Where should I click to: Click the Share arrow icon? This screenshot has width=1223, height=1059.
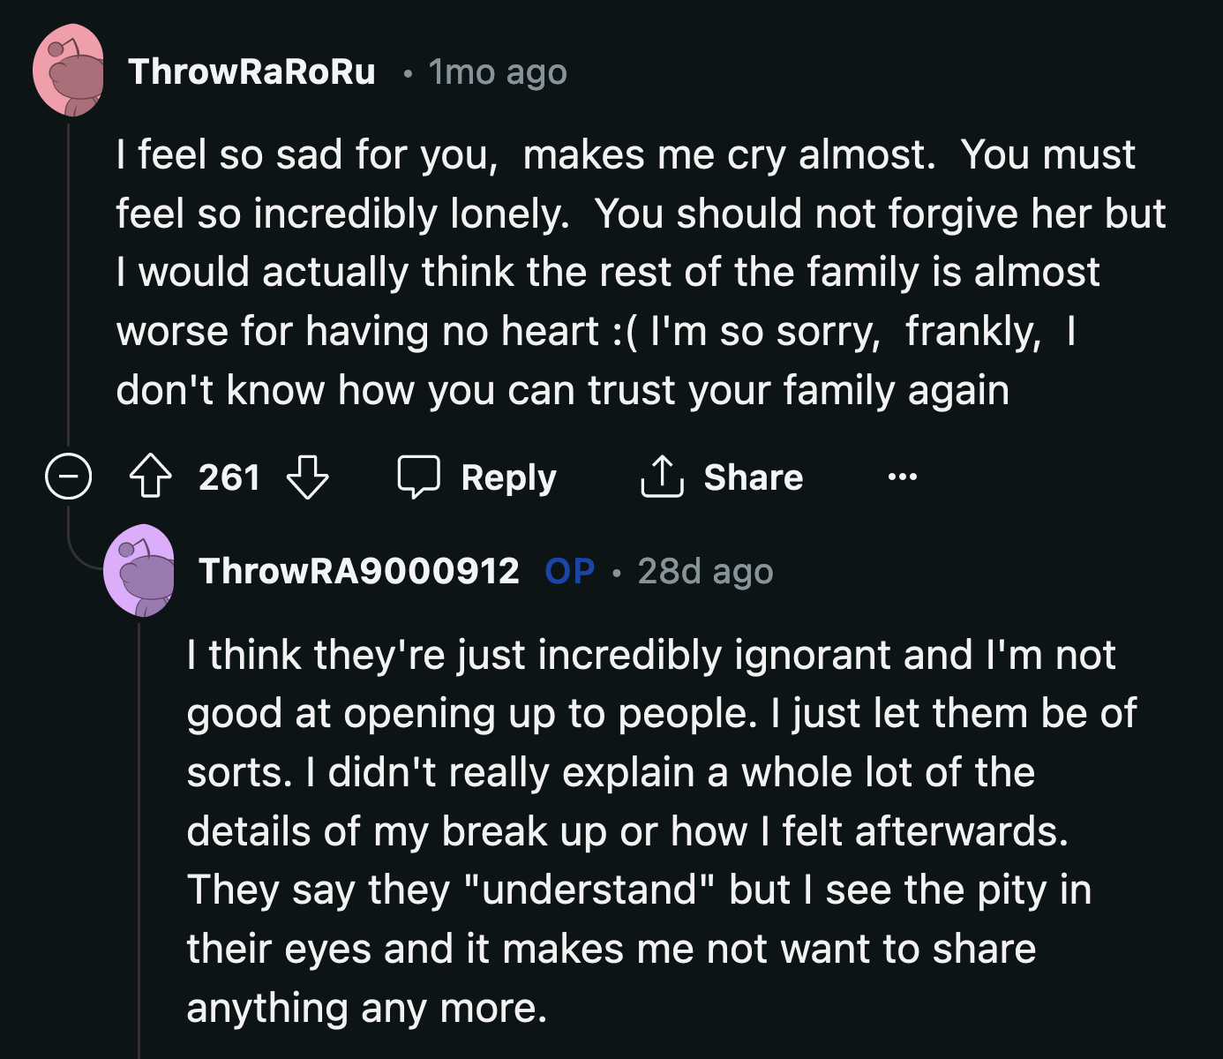point(662,477)
